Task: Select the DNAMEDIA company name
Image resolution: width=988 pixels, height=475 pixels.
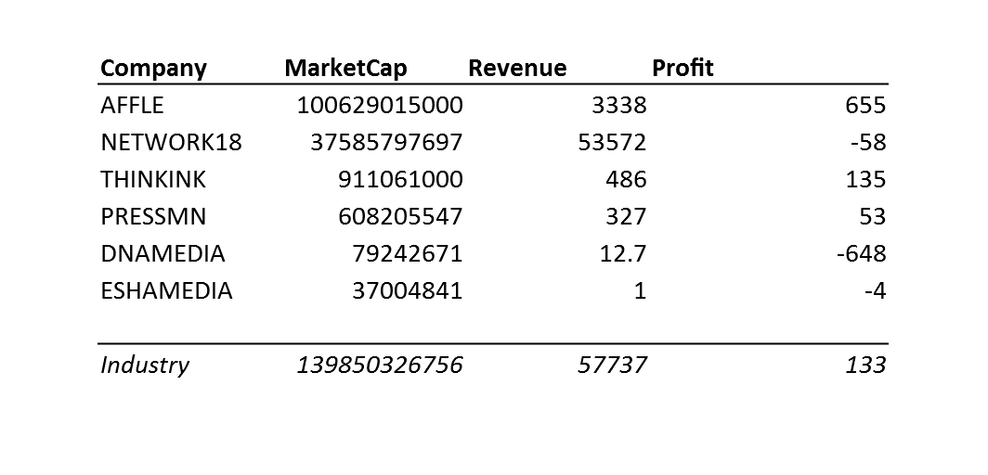Action: [x=162, y=253]
